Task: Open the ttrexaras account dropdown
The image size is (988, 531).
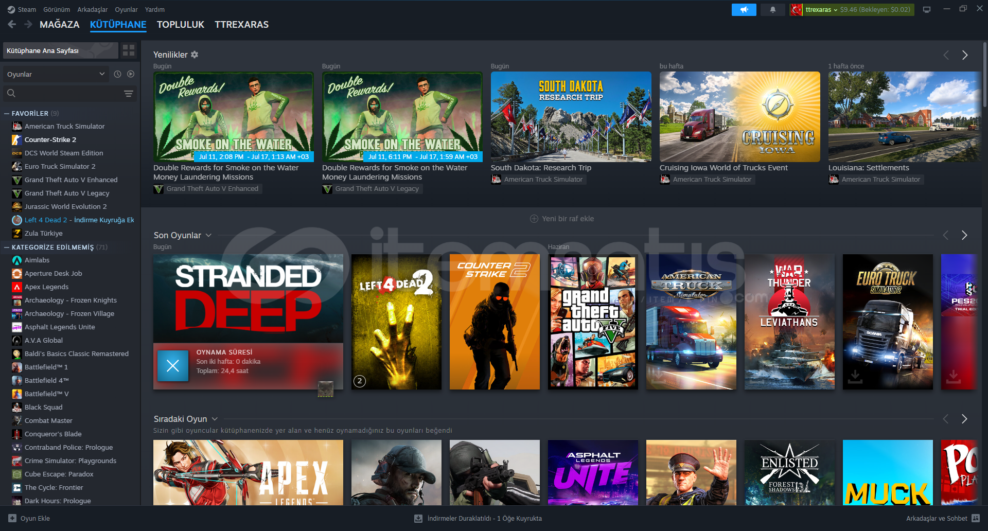Action: tap(821, 9)
